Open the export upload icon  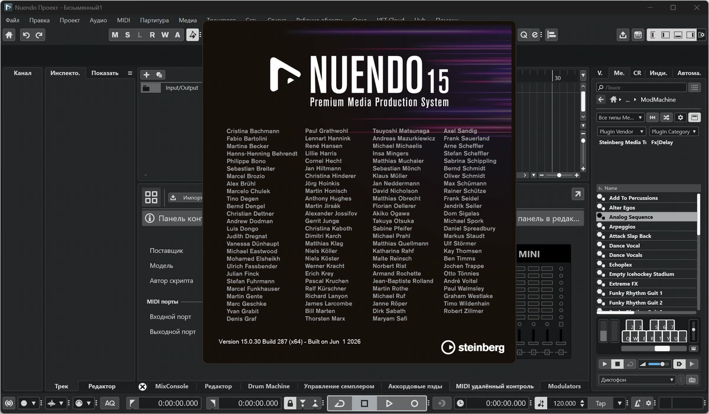pyautogui.click(x=623, y=35)
